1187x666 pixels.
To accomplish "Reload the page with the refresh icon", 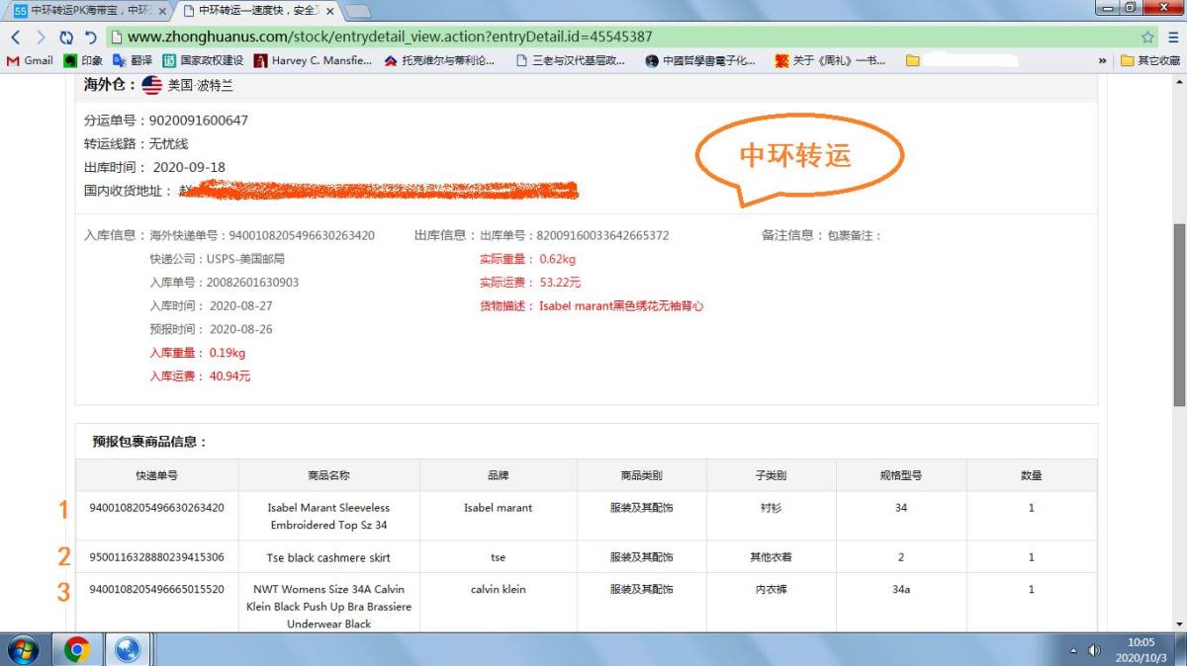I will click(66, 37).
